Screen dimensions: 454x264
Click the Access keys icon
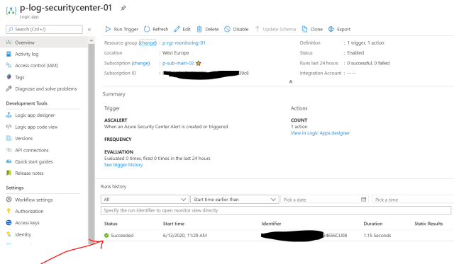(9, 222)
